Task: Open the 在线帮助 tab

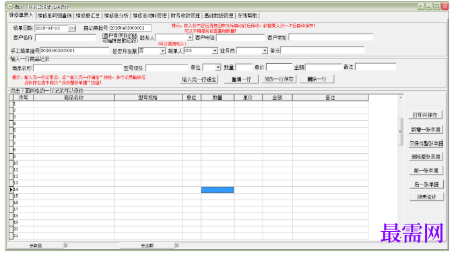Action: pos(247,15)
